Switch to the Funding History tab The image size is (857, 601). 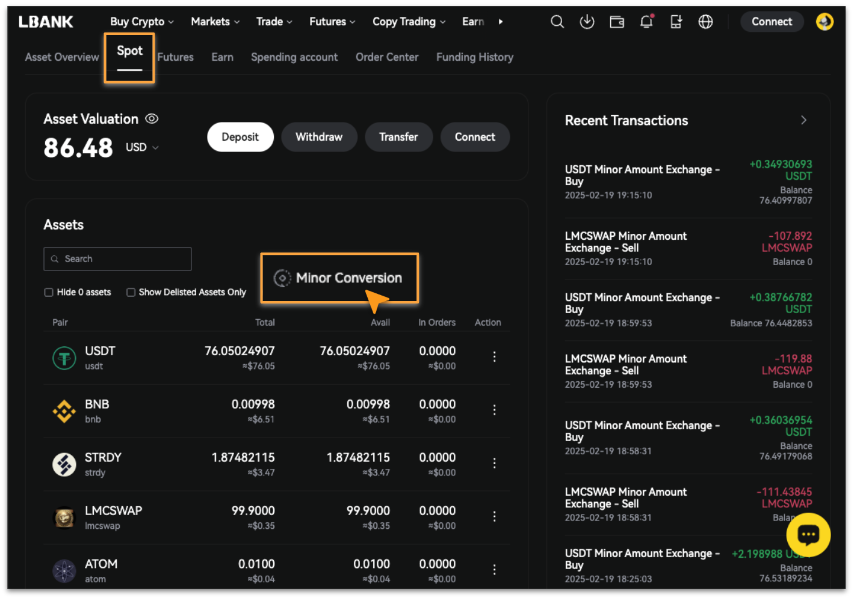[474, 57]
